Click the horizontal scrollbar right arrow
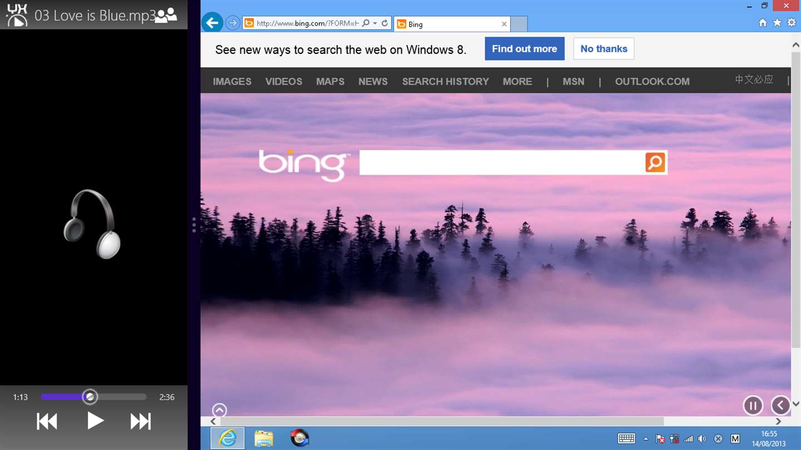Viewport: 801px width, 450px height. (x=778, y=421)
